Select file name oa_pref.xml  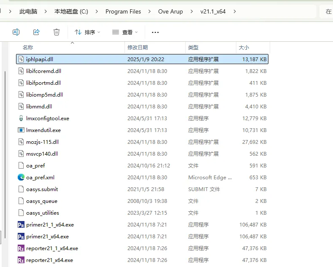(40, 178)
